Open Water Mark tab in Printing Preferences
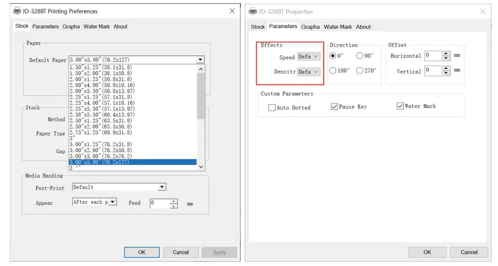Screen dimensions: 498x266 point(96,27)
